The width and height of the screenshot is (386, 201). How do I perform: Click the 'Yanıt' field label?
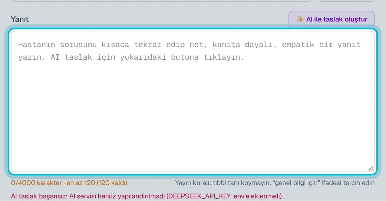click(x=20, y=19)
